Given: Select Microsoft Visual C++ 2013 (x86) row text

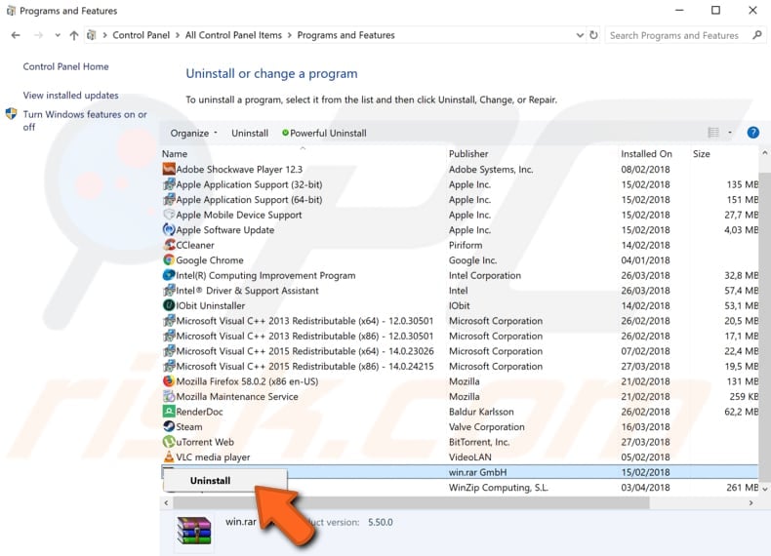Looking at the screenshot, I should pos(304,336).
